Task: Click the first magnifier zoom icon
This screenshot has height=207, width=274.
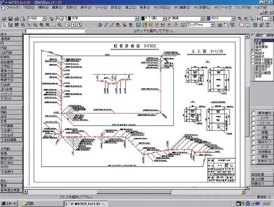Action: coord(23,25)
